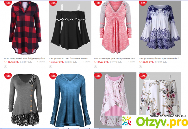Viewport: 188px width, 129px height.
Task: Open the pink space-dyed tunic image
Action: pyautogui.click(x=115, y=28)
